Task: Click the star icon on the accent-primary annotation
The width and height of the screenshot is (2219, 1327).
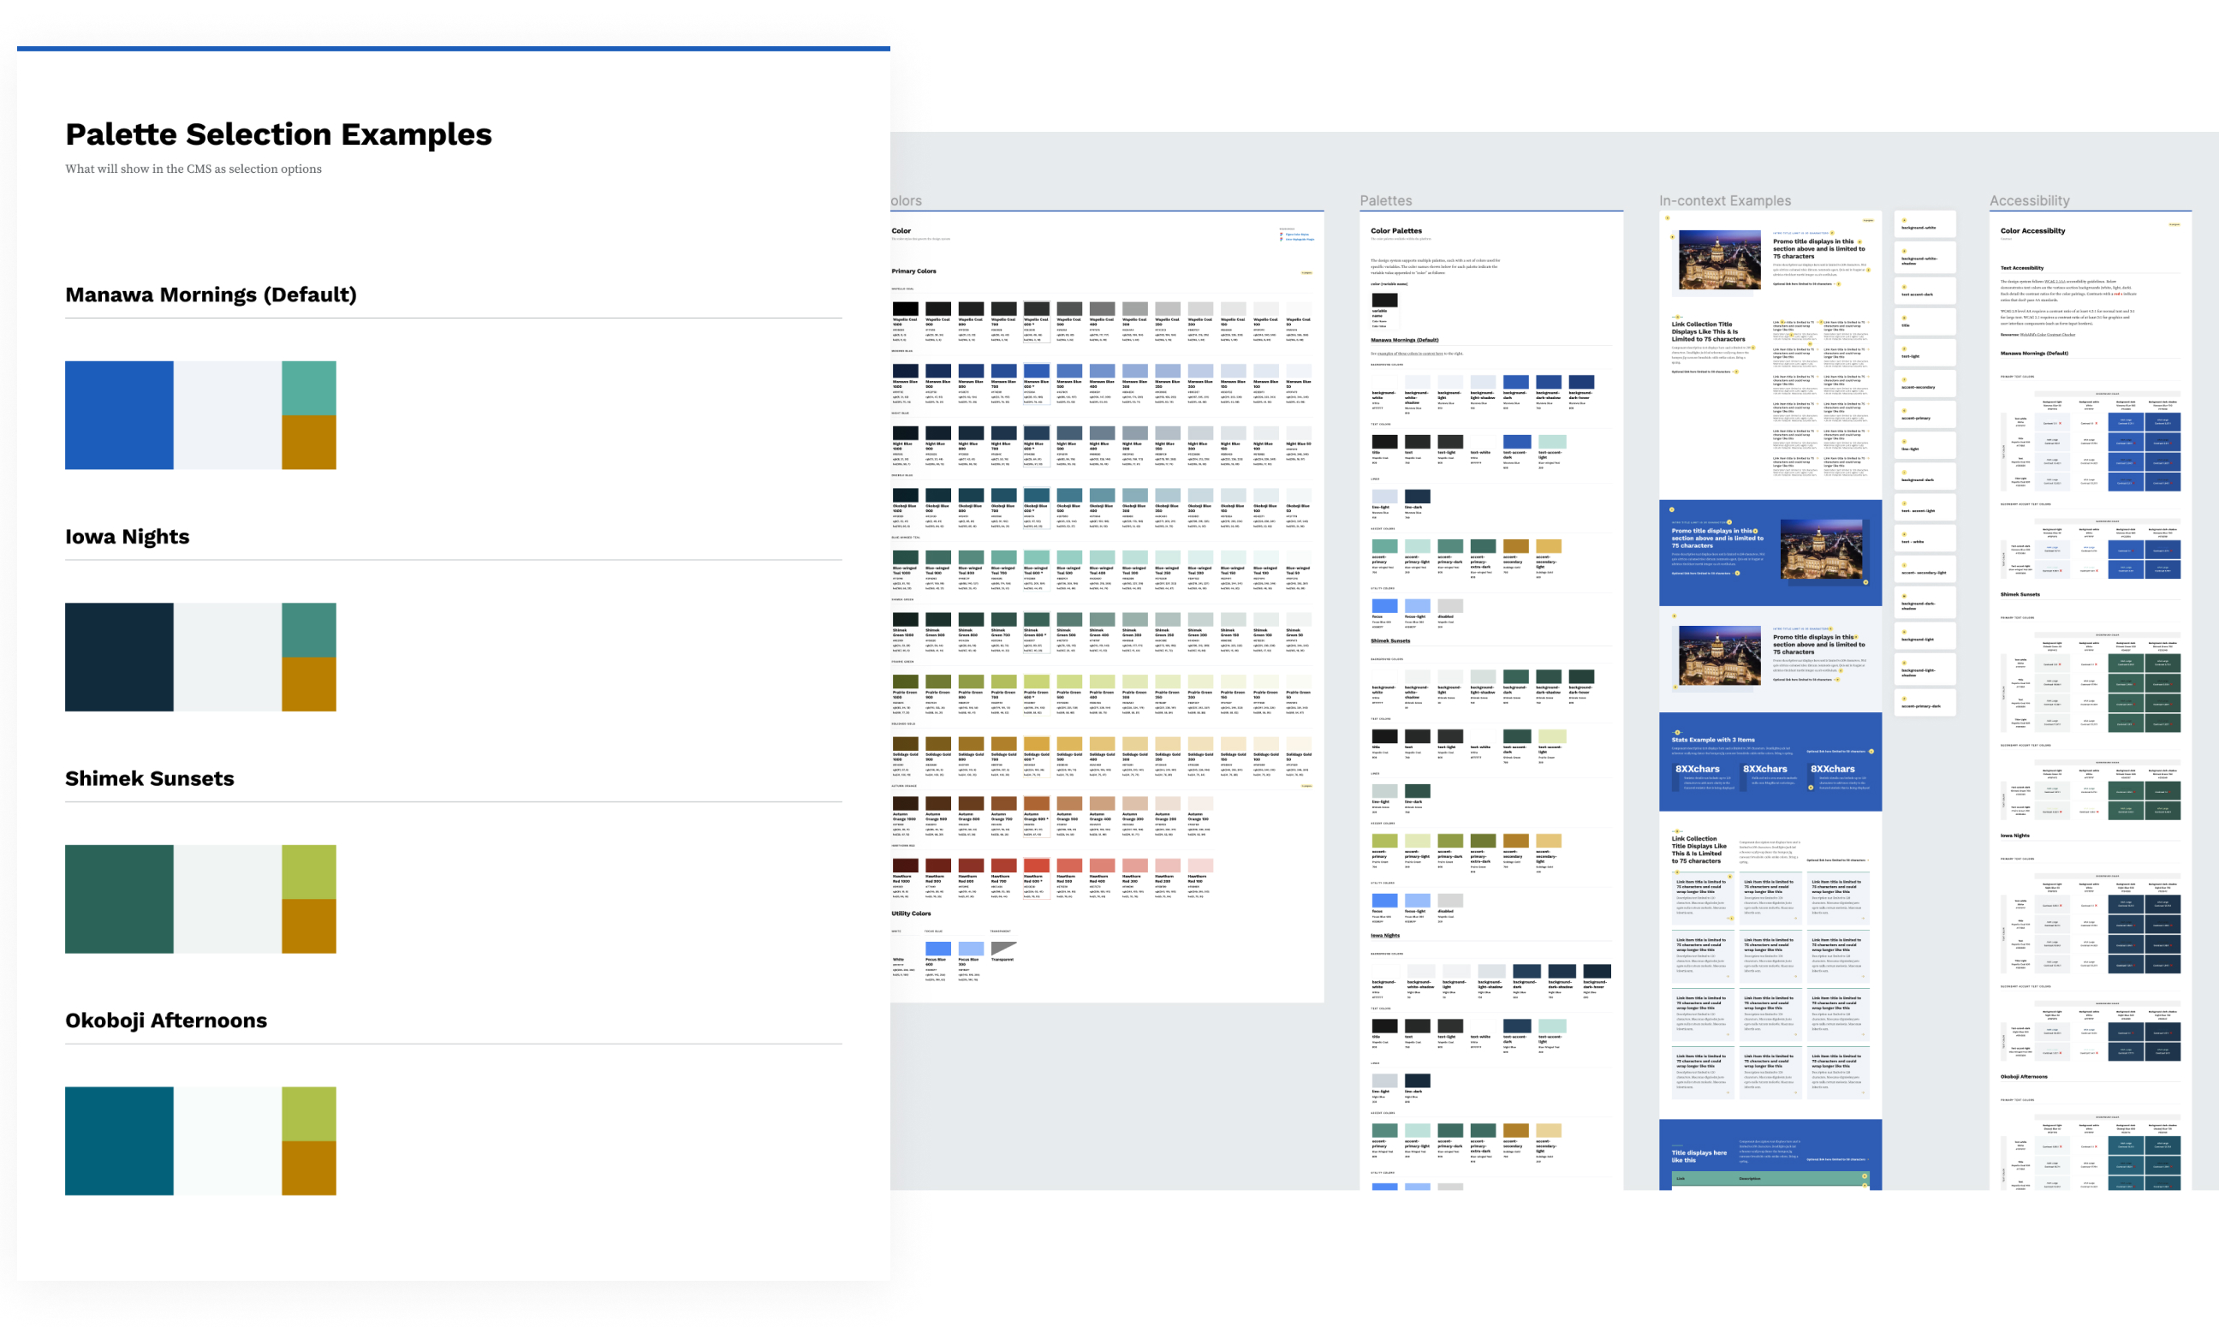Action: click(x=1904, y=409)
